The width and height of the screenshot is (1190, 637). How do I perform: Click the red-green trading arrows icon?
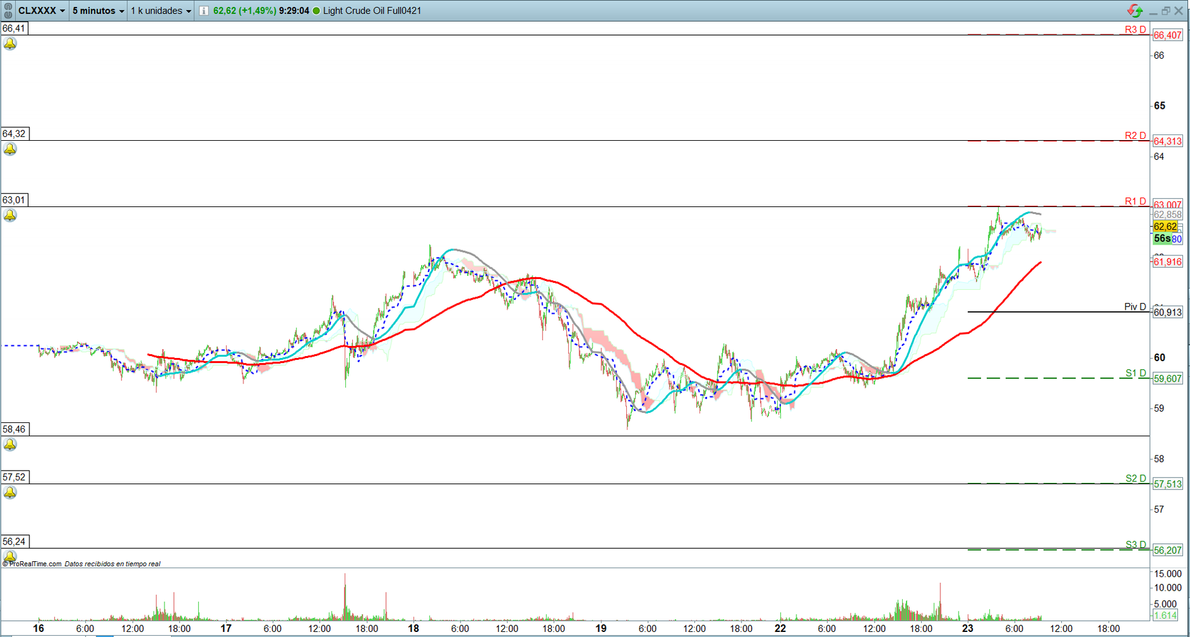tap(1135, 11)
